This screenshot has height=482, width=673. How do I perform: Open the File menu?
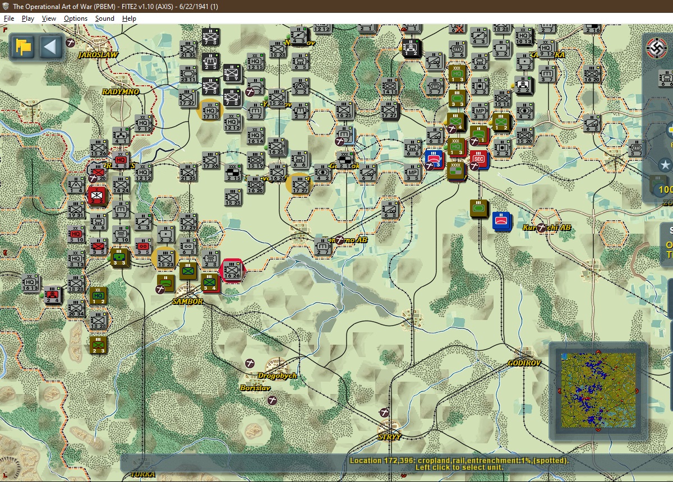(8, 18)
